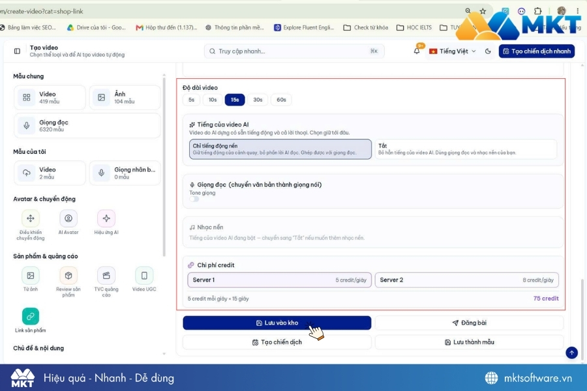Select Server 1 credit option
Viewport: 587px width, 391px height.
click(280, 280)
